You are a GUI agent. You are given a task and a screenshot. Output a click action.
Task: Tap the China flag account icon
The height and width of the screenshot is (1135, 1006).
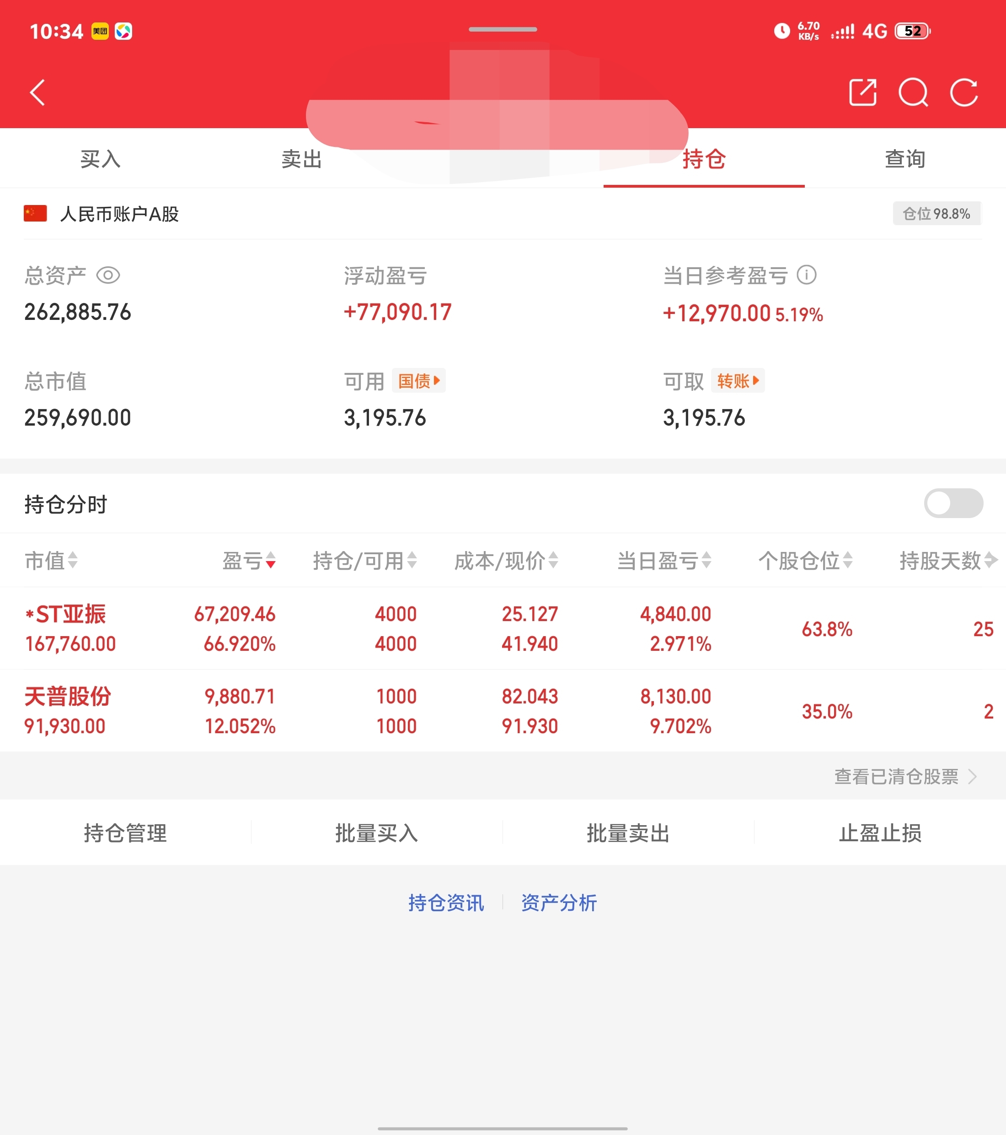pyautogui.click(x=35, y=214)
